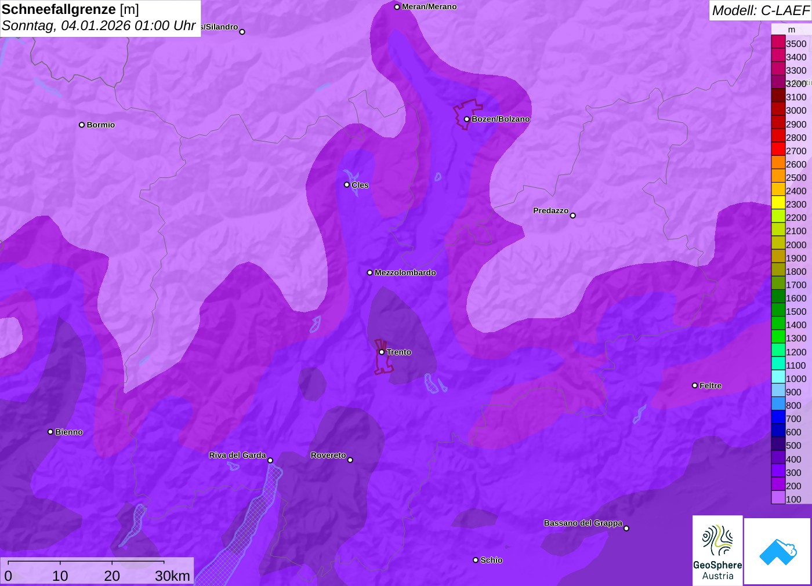Viewport: 812px width, 586px height.
Task: Click the 2000 legend value
Action: (796, 245)
